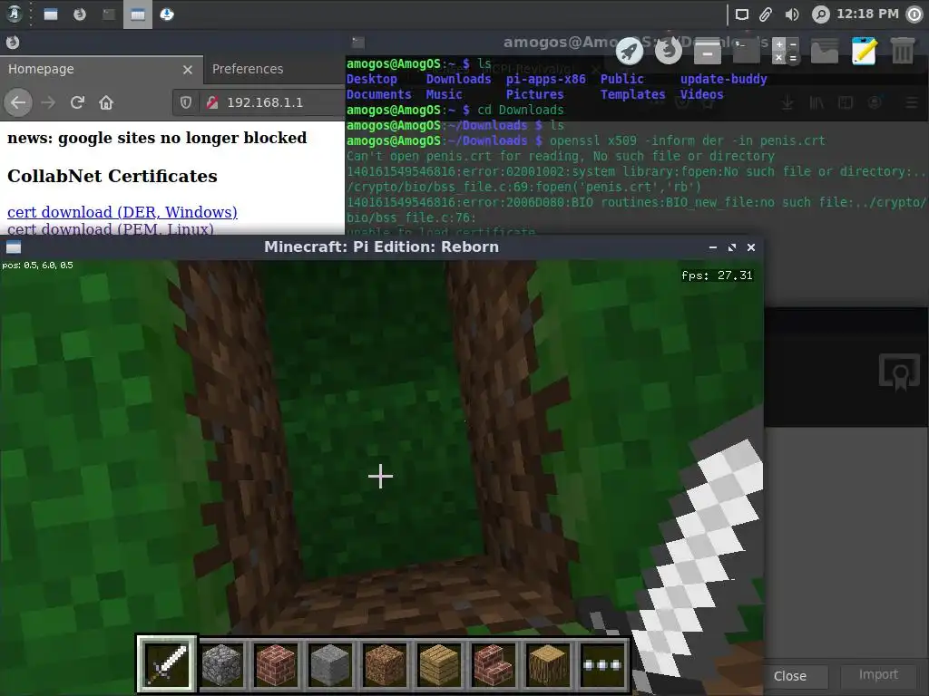929x696 pixels.
Task: Select the highlighted Minecraft window taskbar button
Action: point(138,14)
